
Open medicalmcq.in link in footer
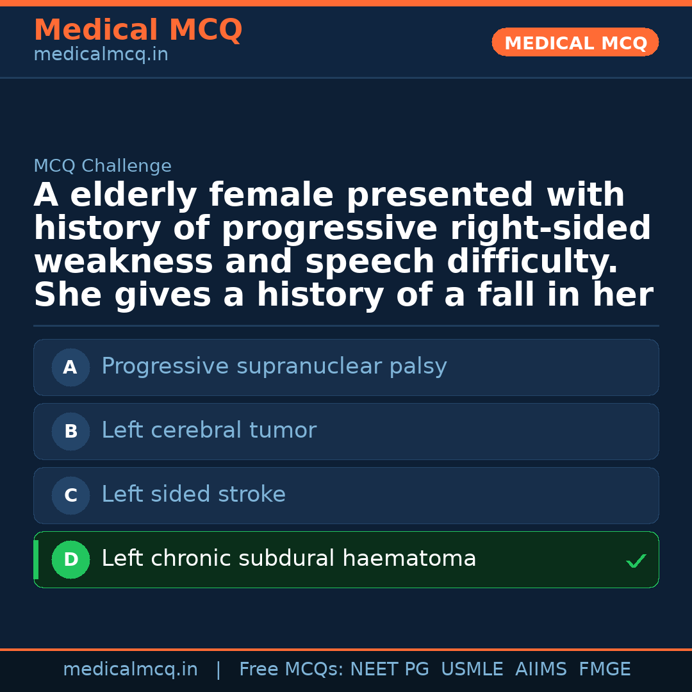point(130,670)
